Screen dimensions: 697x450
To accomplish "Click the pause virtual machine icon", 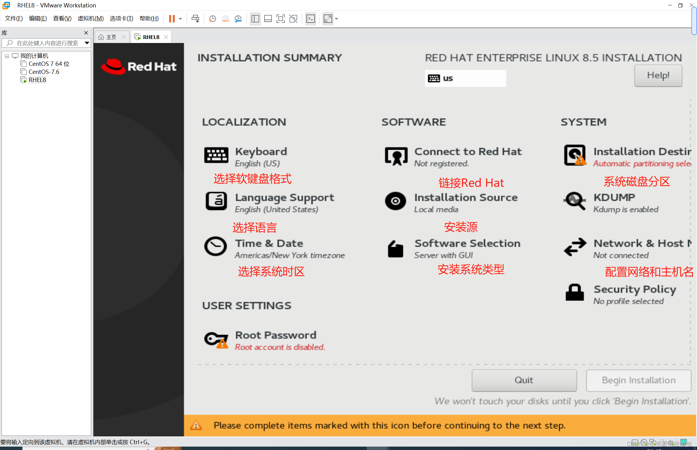I will click(172, 19).
